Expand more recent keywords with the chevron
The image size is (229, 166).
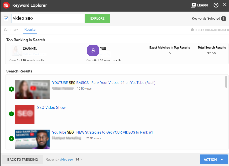(x=81, y=159)
